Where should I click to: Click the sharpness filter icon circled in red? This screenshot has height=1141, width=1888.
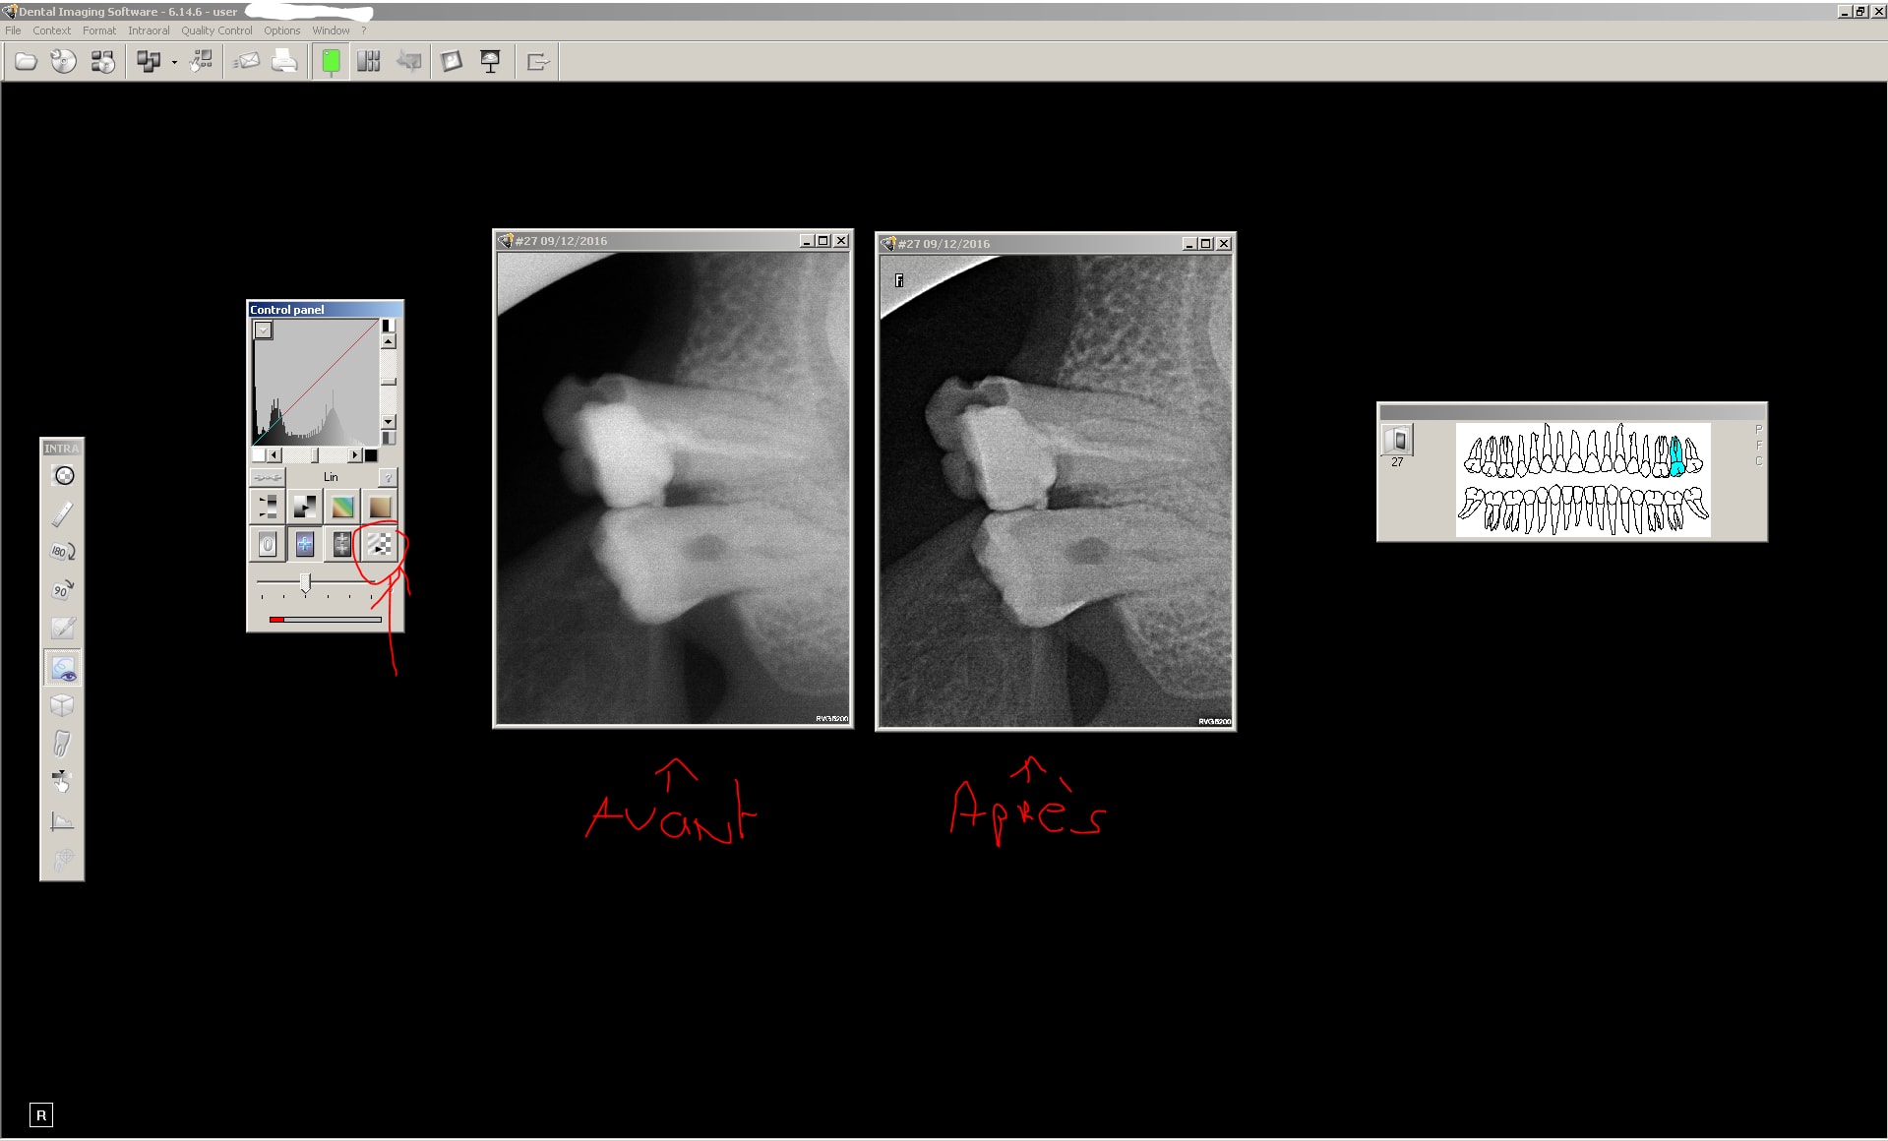pyautogui.click(x=380, y=544)
